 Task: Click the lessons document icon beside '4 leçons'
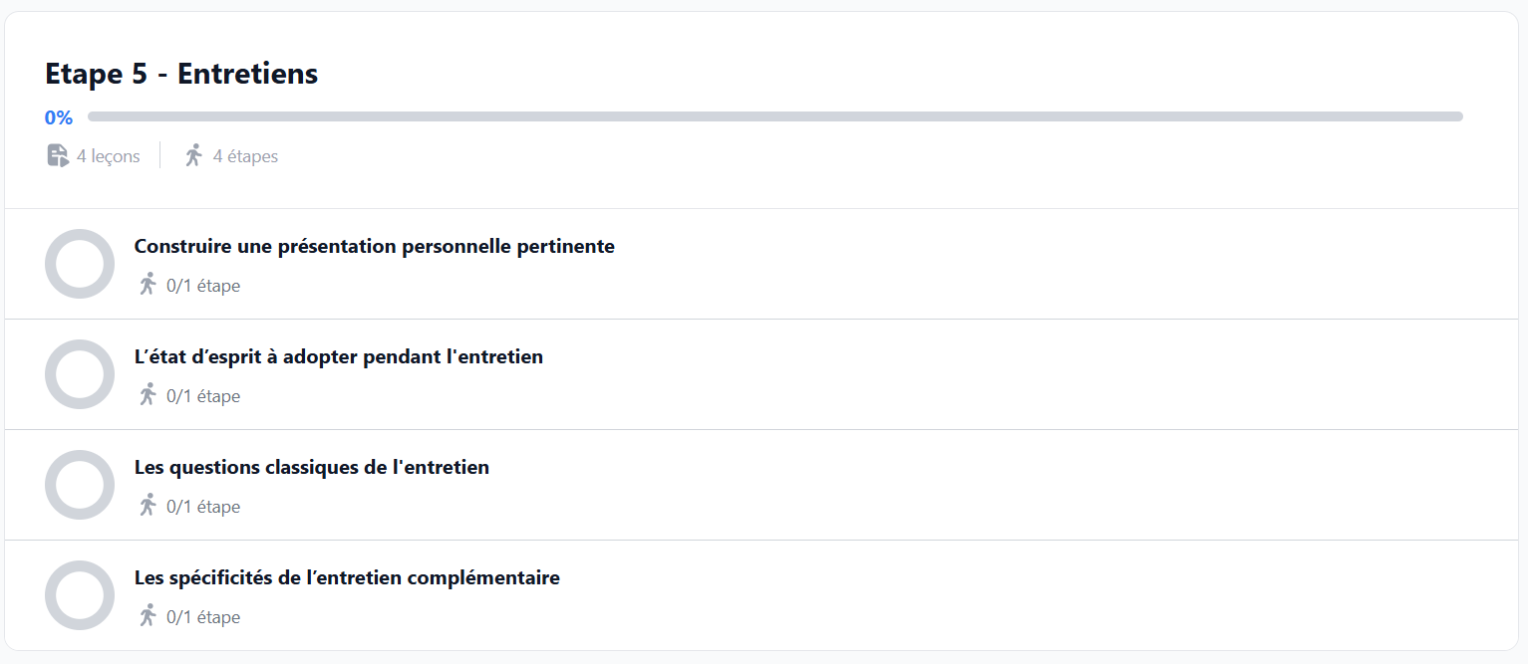[x=58, y=155]
